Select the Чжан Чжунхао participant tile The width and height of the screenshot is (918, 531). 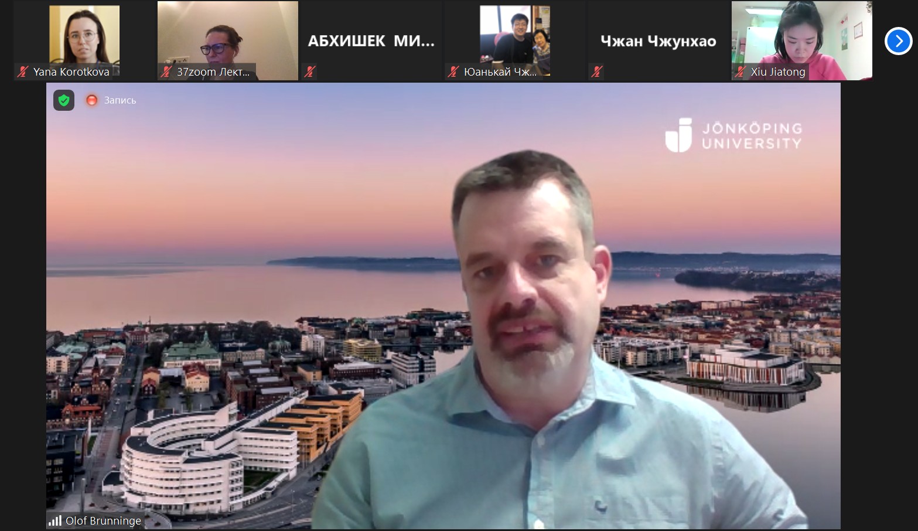coord(658,41)
